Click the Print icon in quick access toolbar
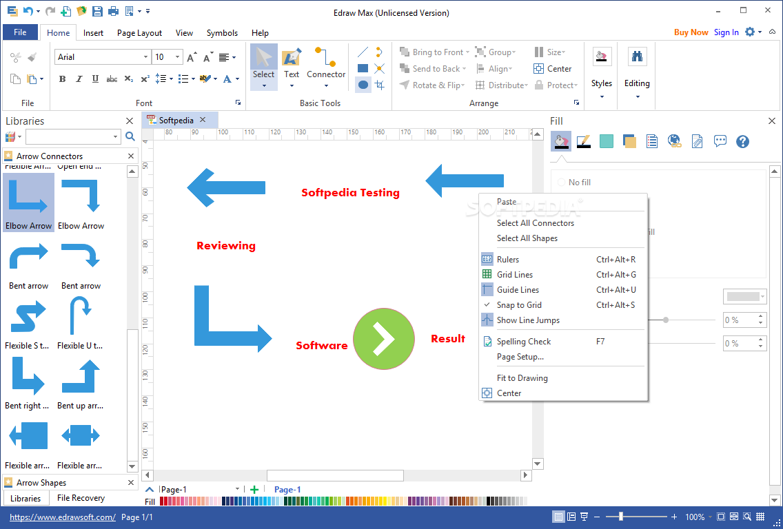Image resolution: width=783 pixels, height=529 pixels. (113, 10)
